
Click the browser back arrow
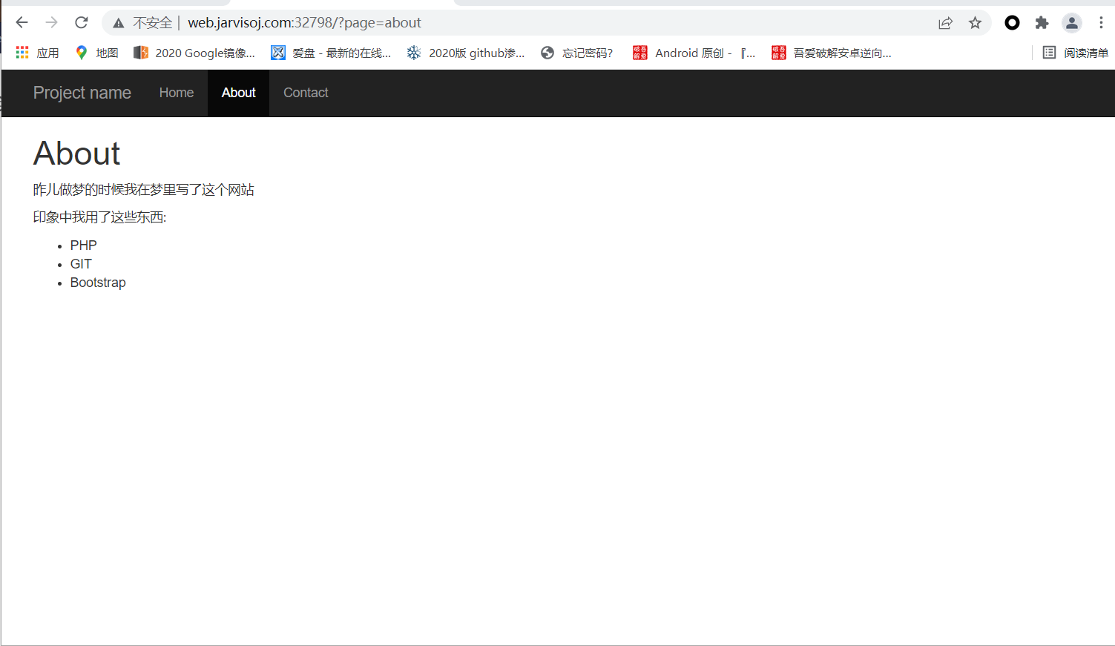click(x=22, y=23)
